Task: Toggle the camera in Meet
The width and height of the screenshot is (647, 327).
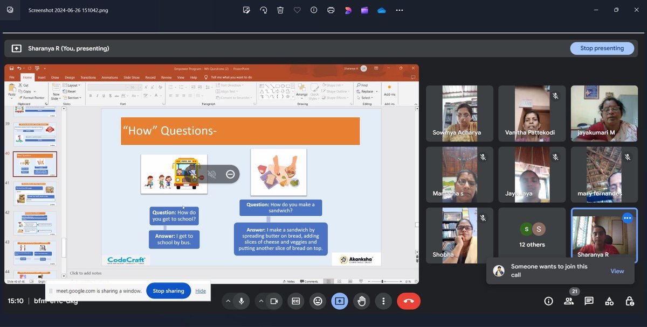Action: click(x=274, y=301)
